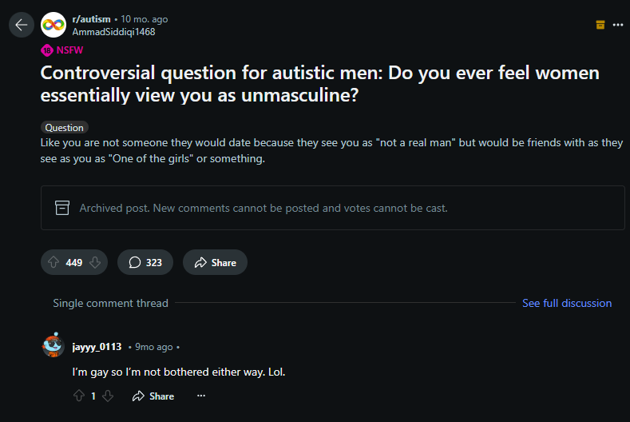
Task: Click the yellow archive box icon
Action: pyautogui.click(x=600, y=25)
